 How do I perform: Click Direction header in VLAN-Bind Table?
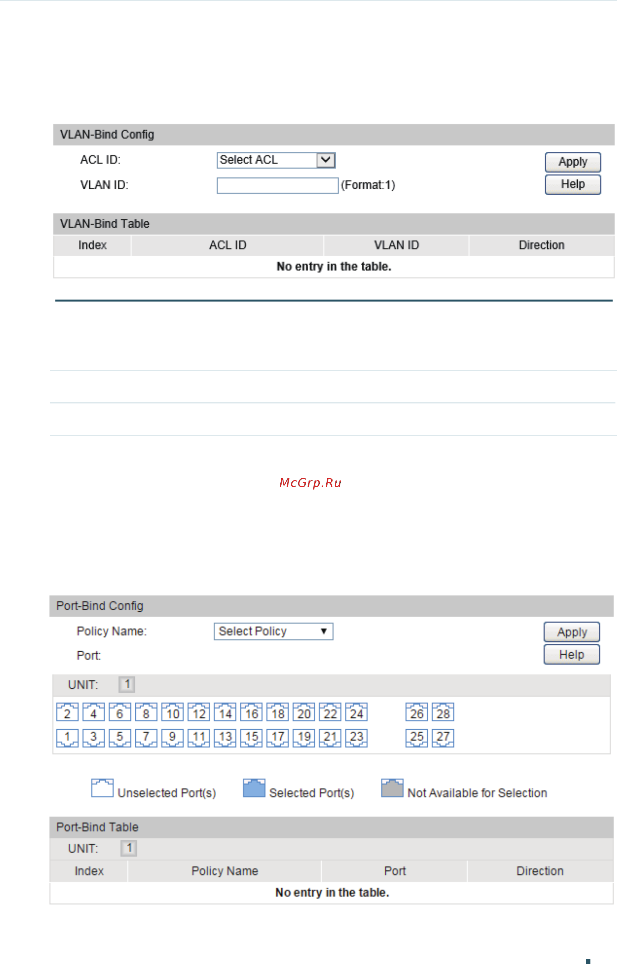(x=542, y=245)
